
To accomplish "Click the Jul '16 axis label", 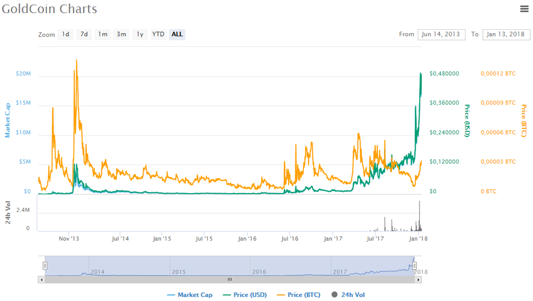I will [x=289, y=239].
